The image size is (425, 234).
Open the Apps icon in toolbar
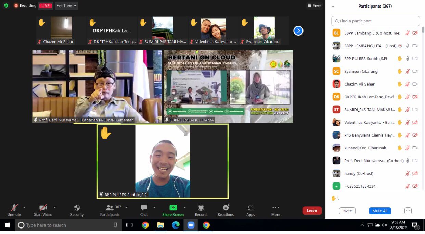coord(250,208)
